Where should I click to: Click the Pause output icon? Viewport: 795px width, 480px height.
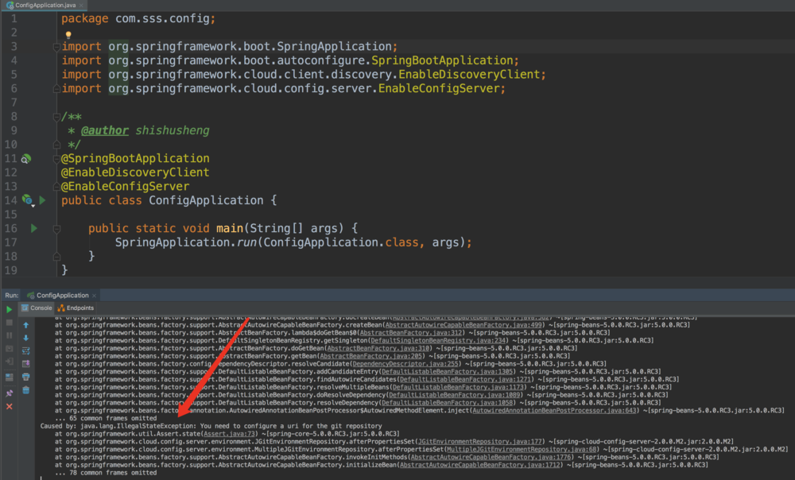pyautogui.click(x=9, y=335)
